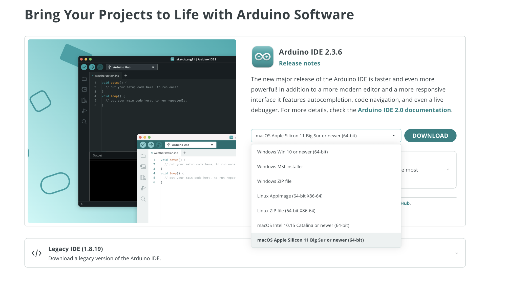
Task: Expand the partially hidden card chevron beside 'most'
Action: click(448, 169)
